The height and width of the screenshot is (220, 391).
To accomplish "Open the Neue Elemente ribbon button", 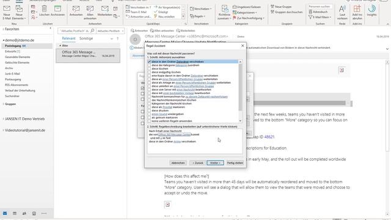I will [x=19, y=12].
